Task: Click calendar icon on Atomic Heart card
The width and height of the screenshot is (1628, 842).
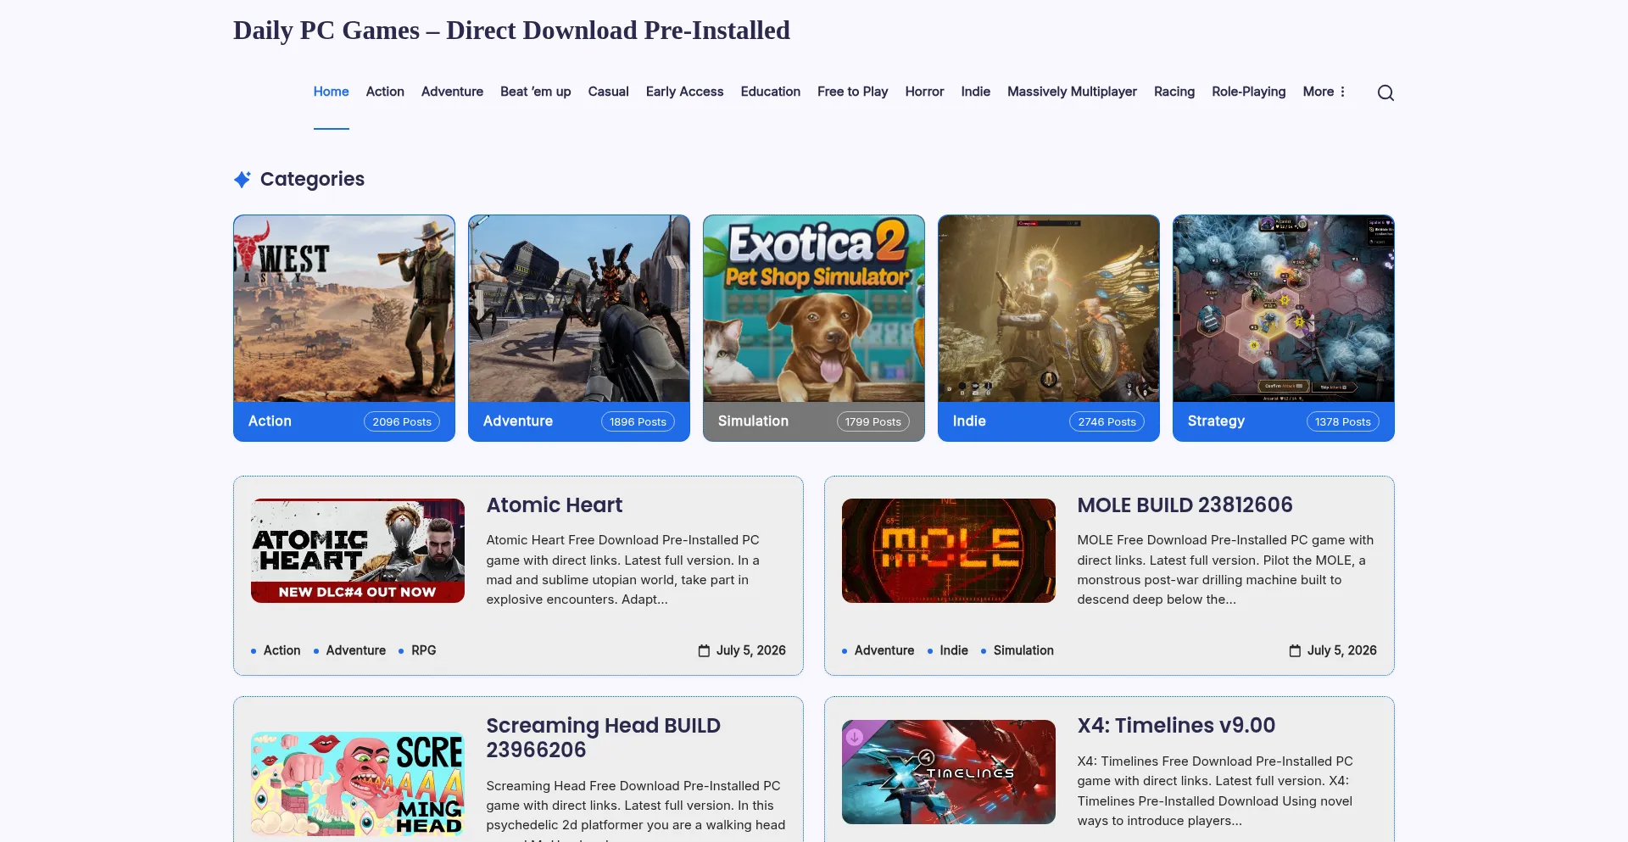Action: 704,650
